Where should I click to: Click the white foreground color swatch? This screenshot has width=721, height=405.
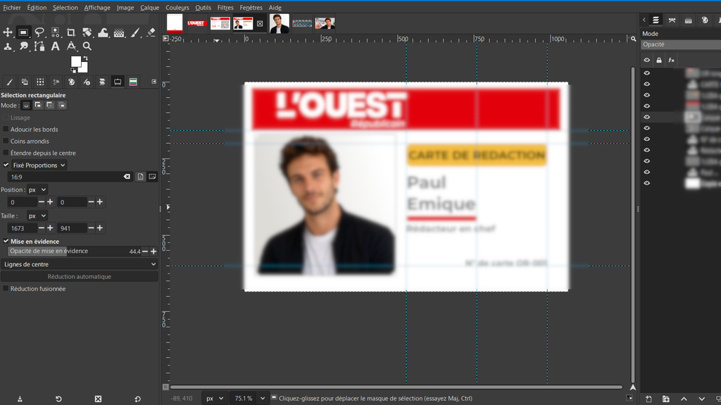pos(75,62)
